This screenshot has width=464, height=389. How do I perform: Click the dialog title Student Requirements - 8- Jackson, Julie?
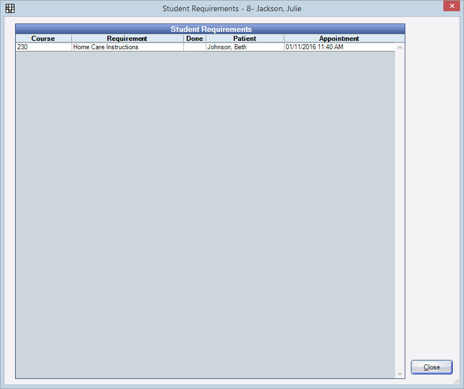[x=231, y=8]
